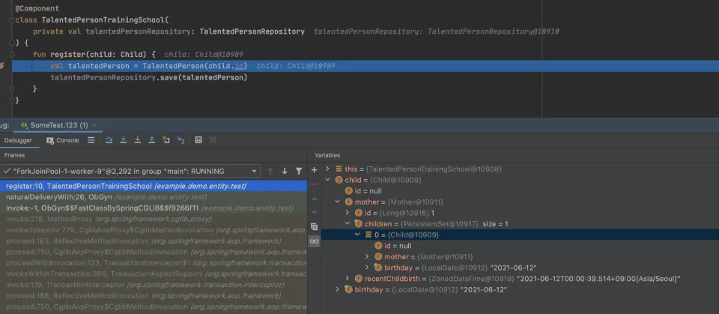Select the naturalDeliveryWith:26 ObGyn frame
Image resolution: width=719 pixels, height=314 pixels.
(153, 197)
